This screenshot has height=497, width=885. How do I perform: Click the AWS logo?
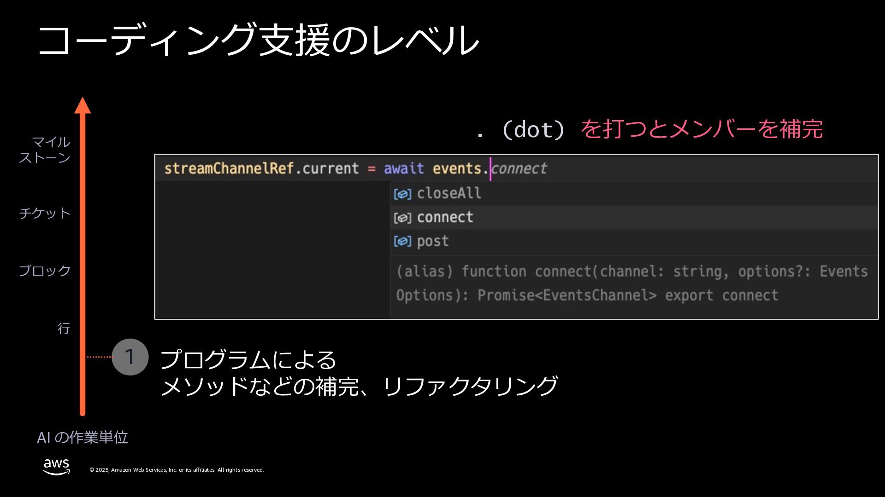click(x=56, y=466)
